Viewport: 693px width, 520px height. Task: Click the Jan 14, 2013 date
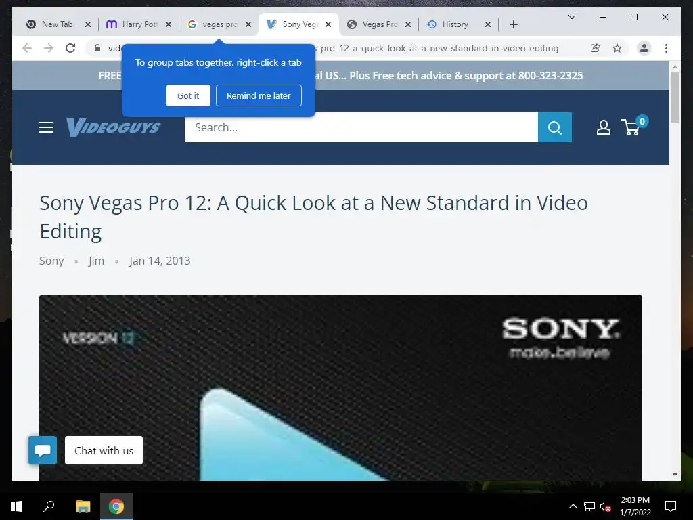point(160,261)
